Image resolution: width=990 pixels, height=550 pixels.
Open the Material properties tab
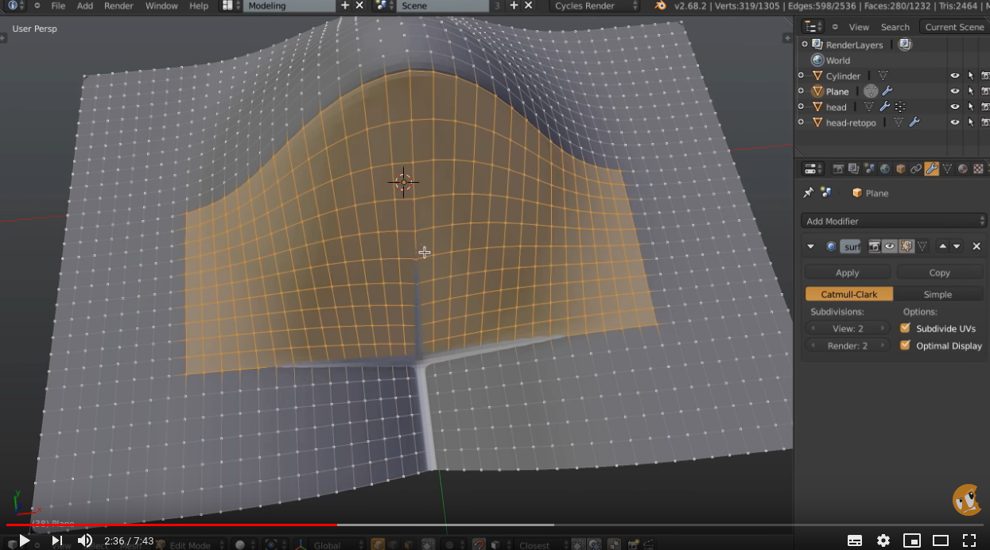click(x=962, y=168)
